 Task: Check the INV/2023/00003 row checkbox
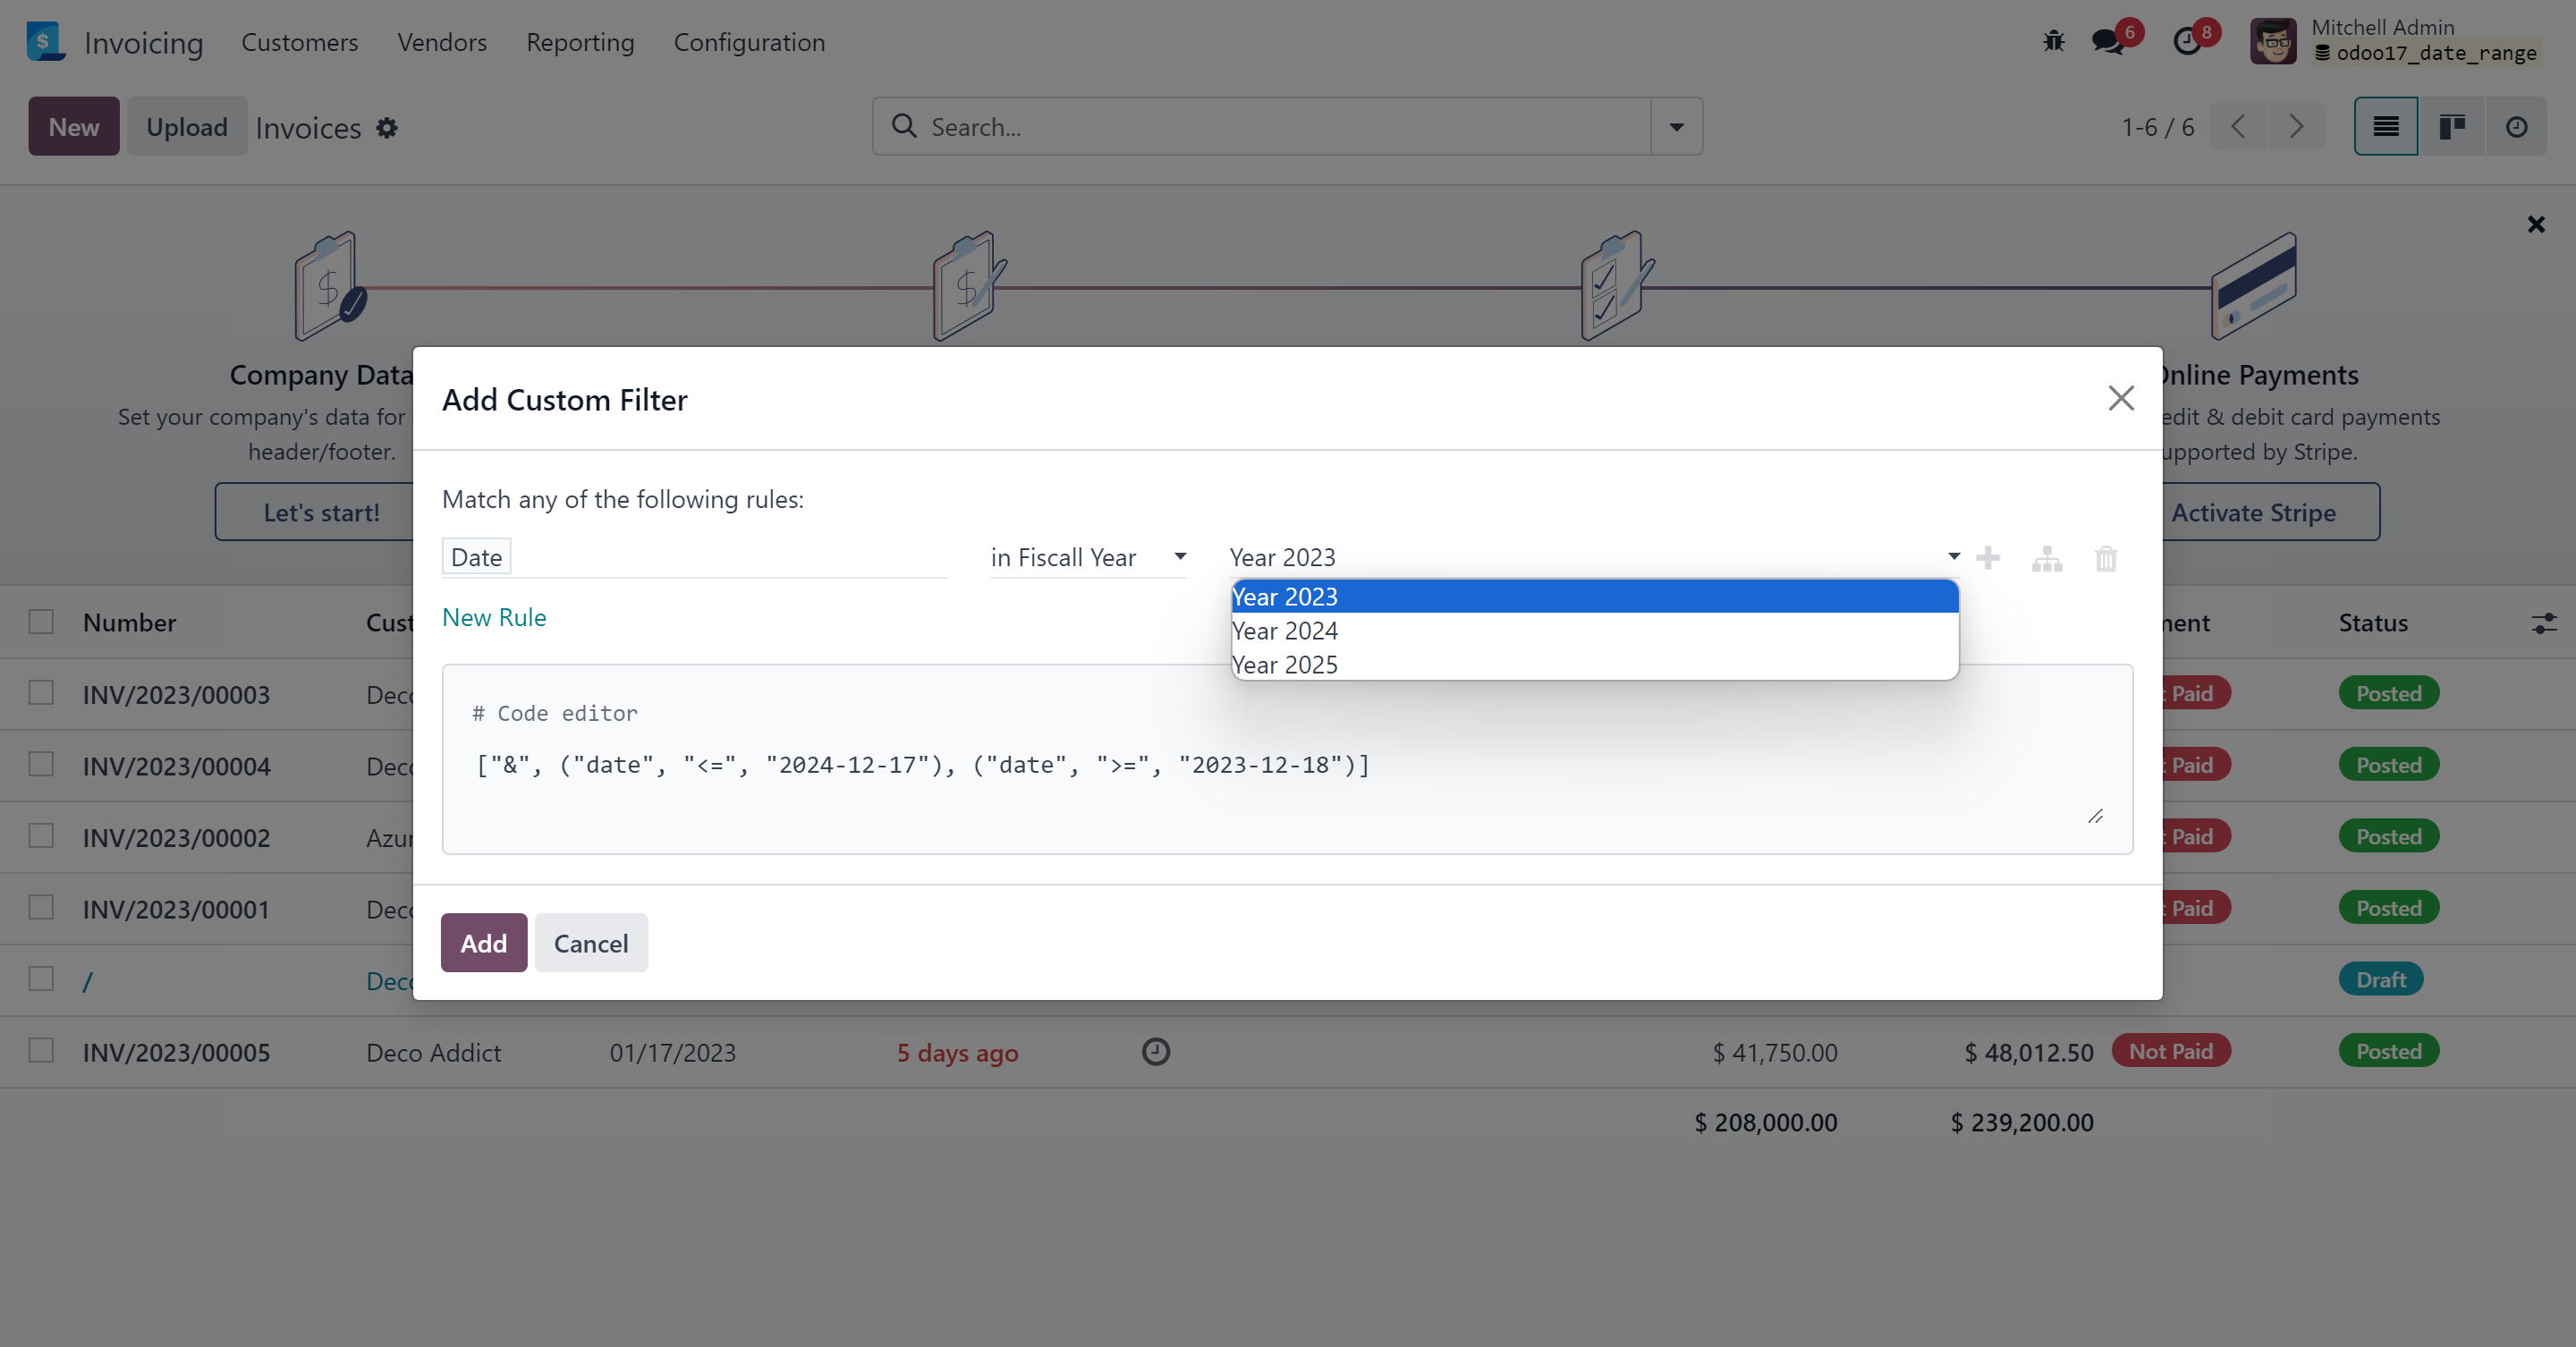pyautogui.click(x=41, y=693)
